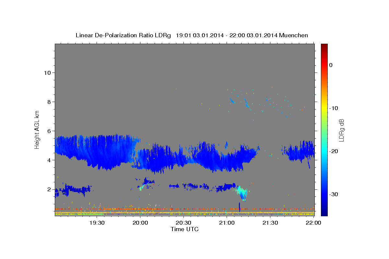Click the '0' colorbar scale label
Viewport: 389px width, 259px height.
pos(331,65)
